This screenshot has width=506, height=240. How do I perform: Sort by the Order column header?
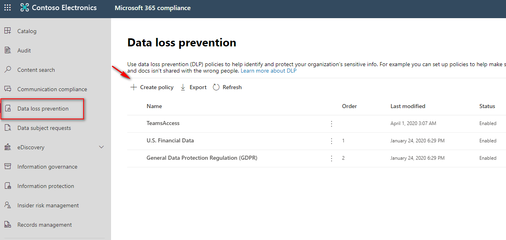click(349, 106)
